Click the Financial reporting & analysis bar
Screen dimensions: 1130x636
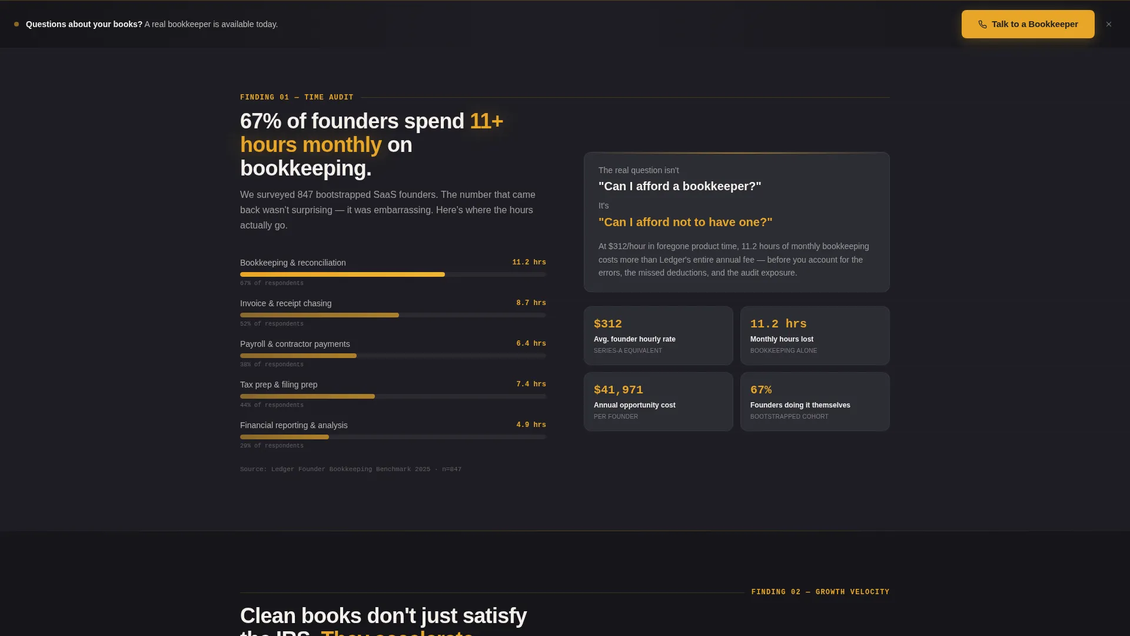(393, 437)
